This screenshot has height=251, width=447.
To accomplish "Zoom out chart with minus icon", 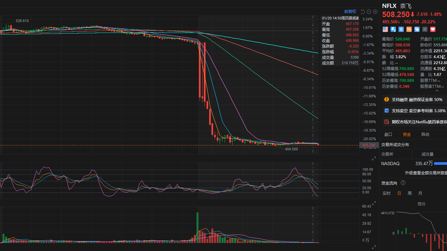I will click(x=369, y=12).
